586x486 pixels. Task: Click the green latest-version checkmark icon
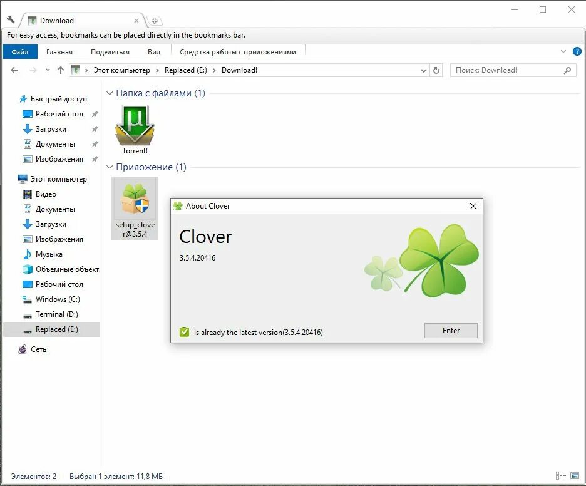pyautogui.click(x=184, y=332)
